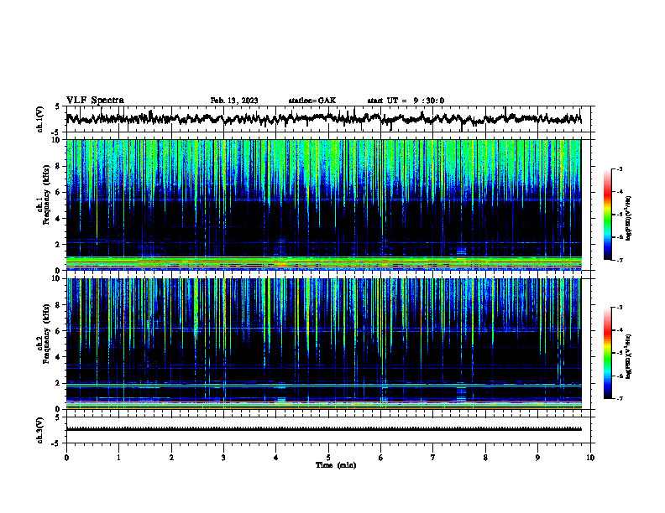Viewport: 665px width, 513px height.
Task: Click the 6 kHz tick on ch.2 spectrogram
Action: pos(60,330)
